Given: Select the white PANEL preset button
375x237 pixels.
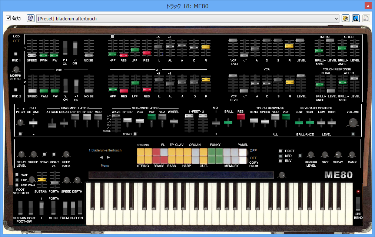Looking at the screenshot, I should click(243, 152).
